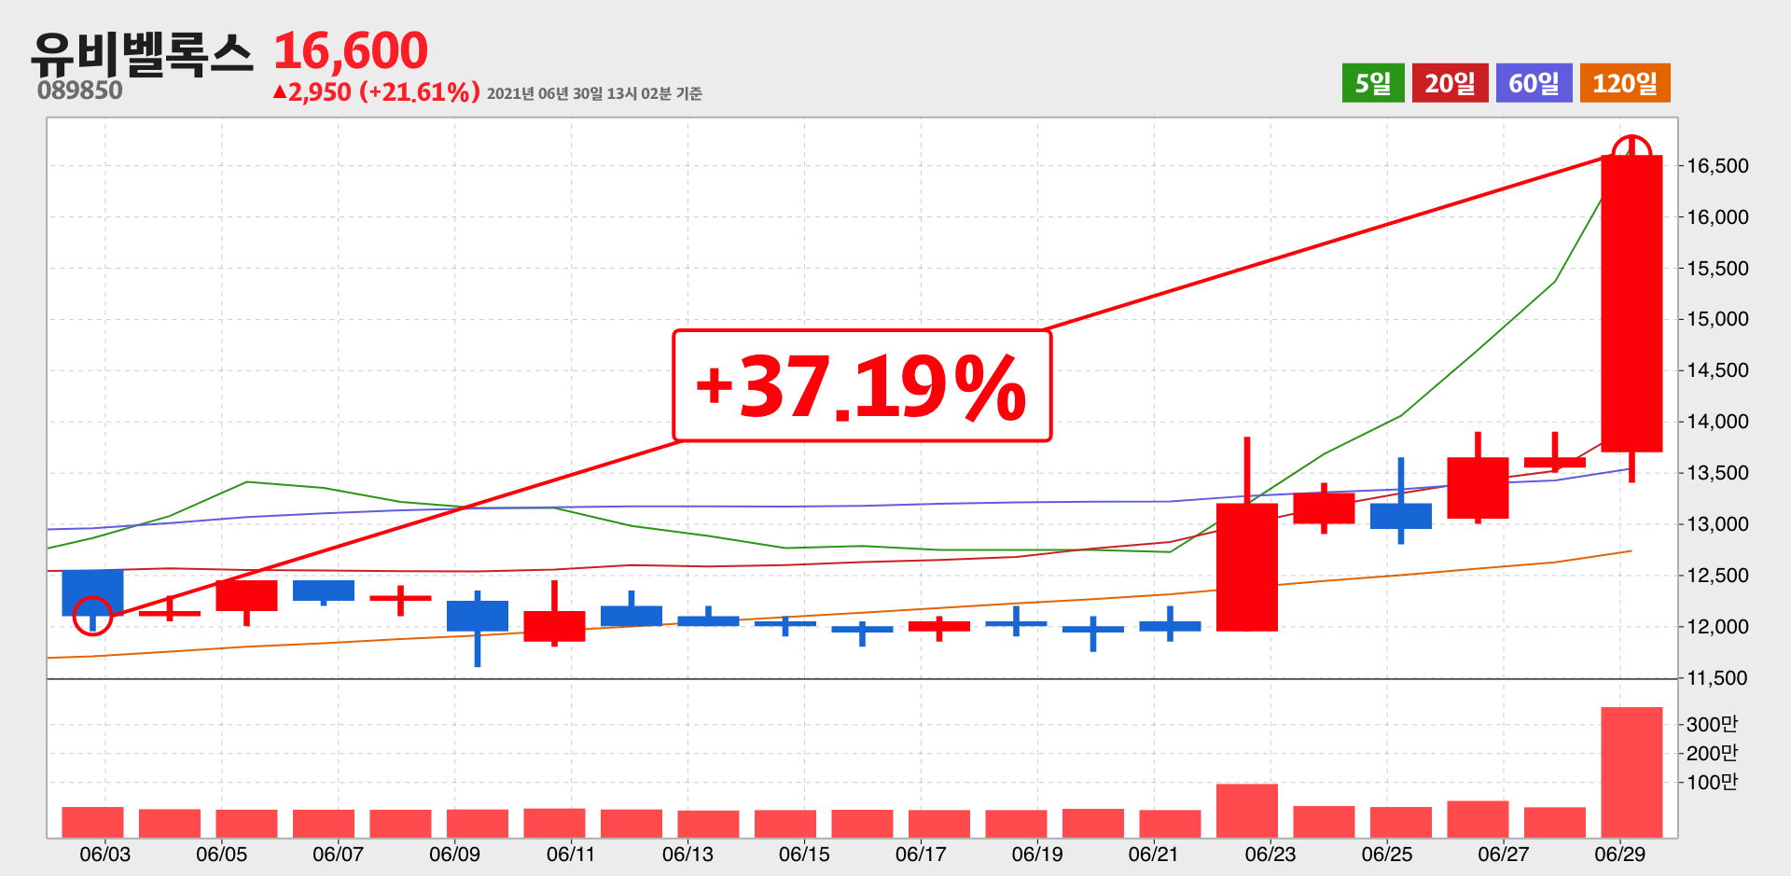Click the 06/21 date label
The image size is (1791, 876).
pyautogui.click(x=1154, y=854)
